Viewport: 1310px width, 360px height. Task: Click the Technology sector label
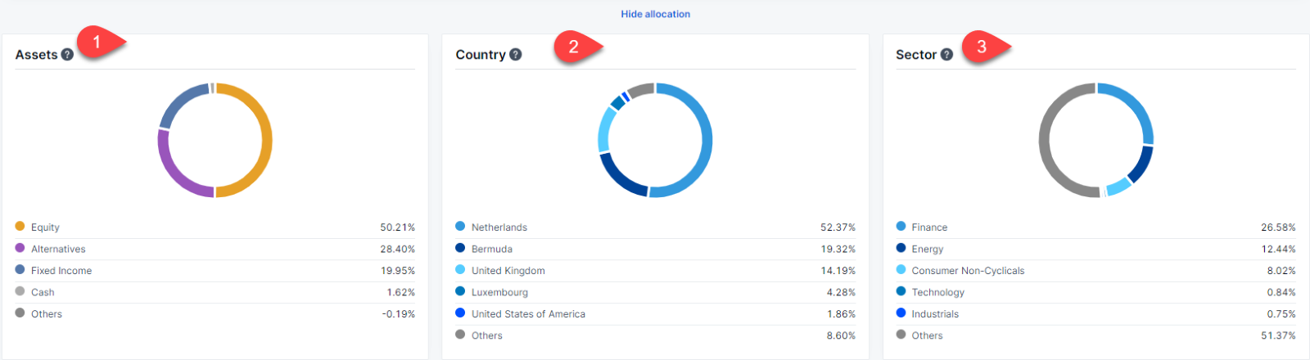(937, 292)
